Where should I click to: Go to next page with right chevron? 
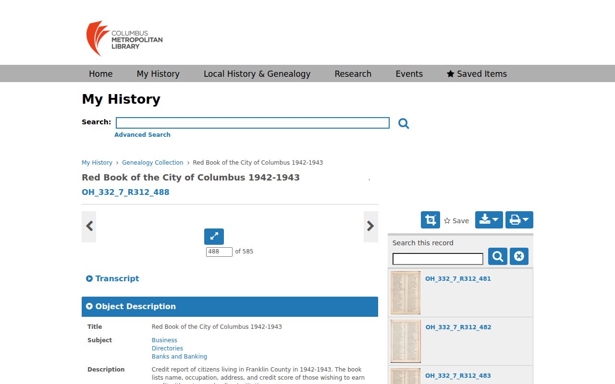pyautogui.click(x=370, y=227)
